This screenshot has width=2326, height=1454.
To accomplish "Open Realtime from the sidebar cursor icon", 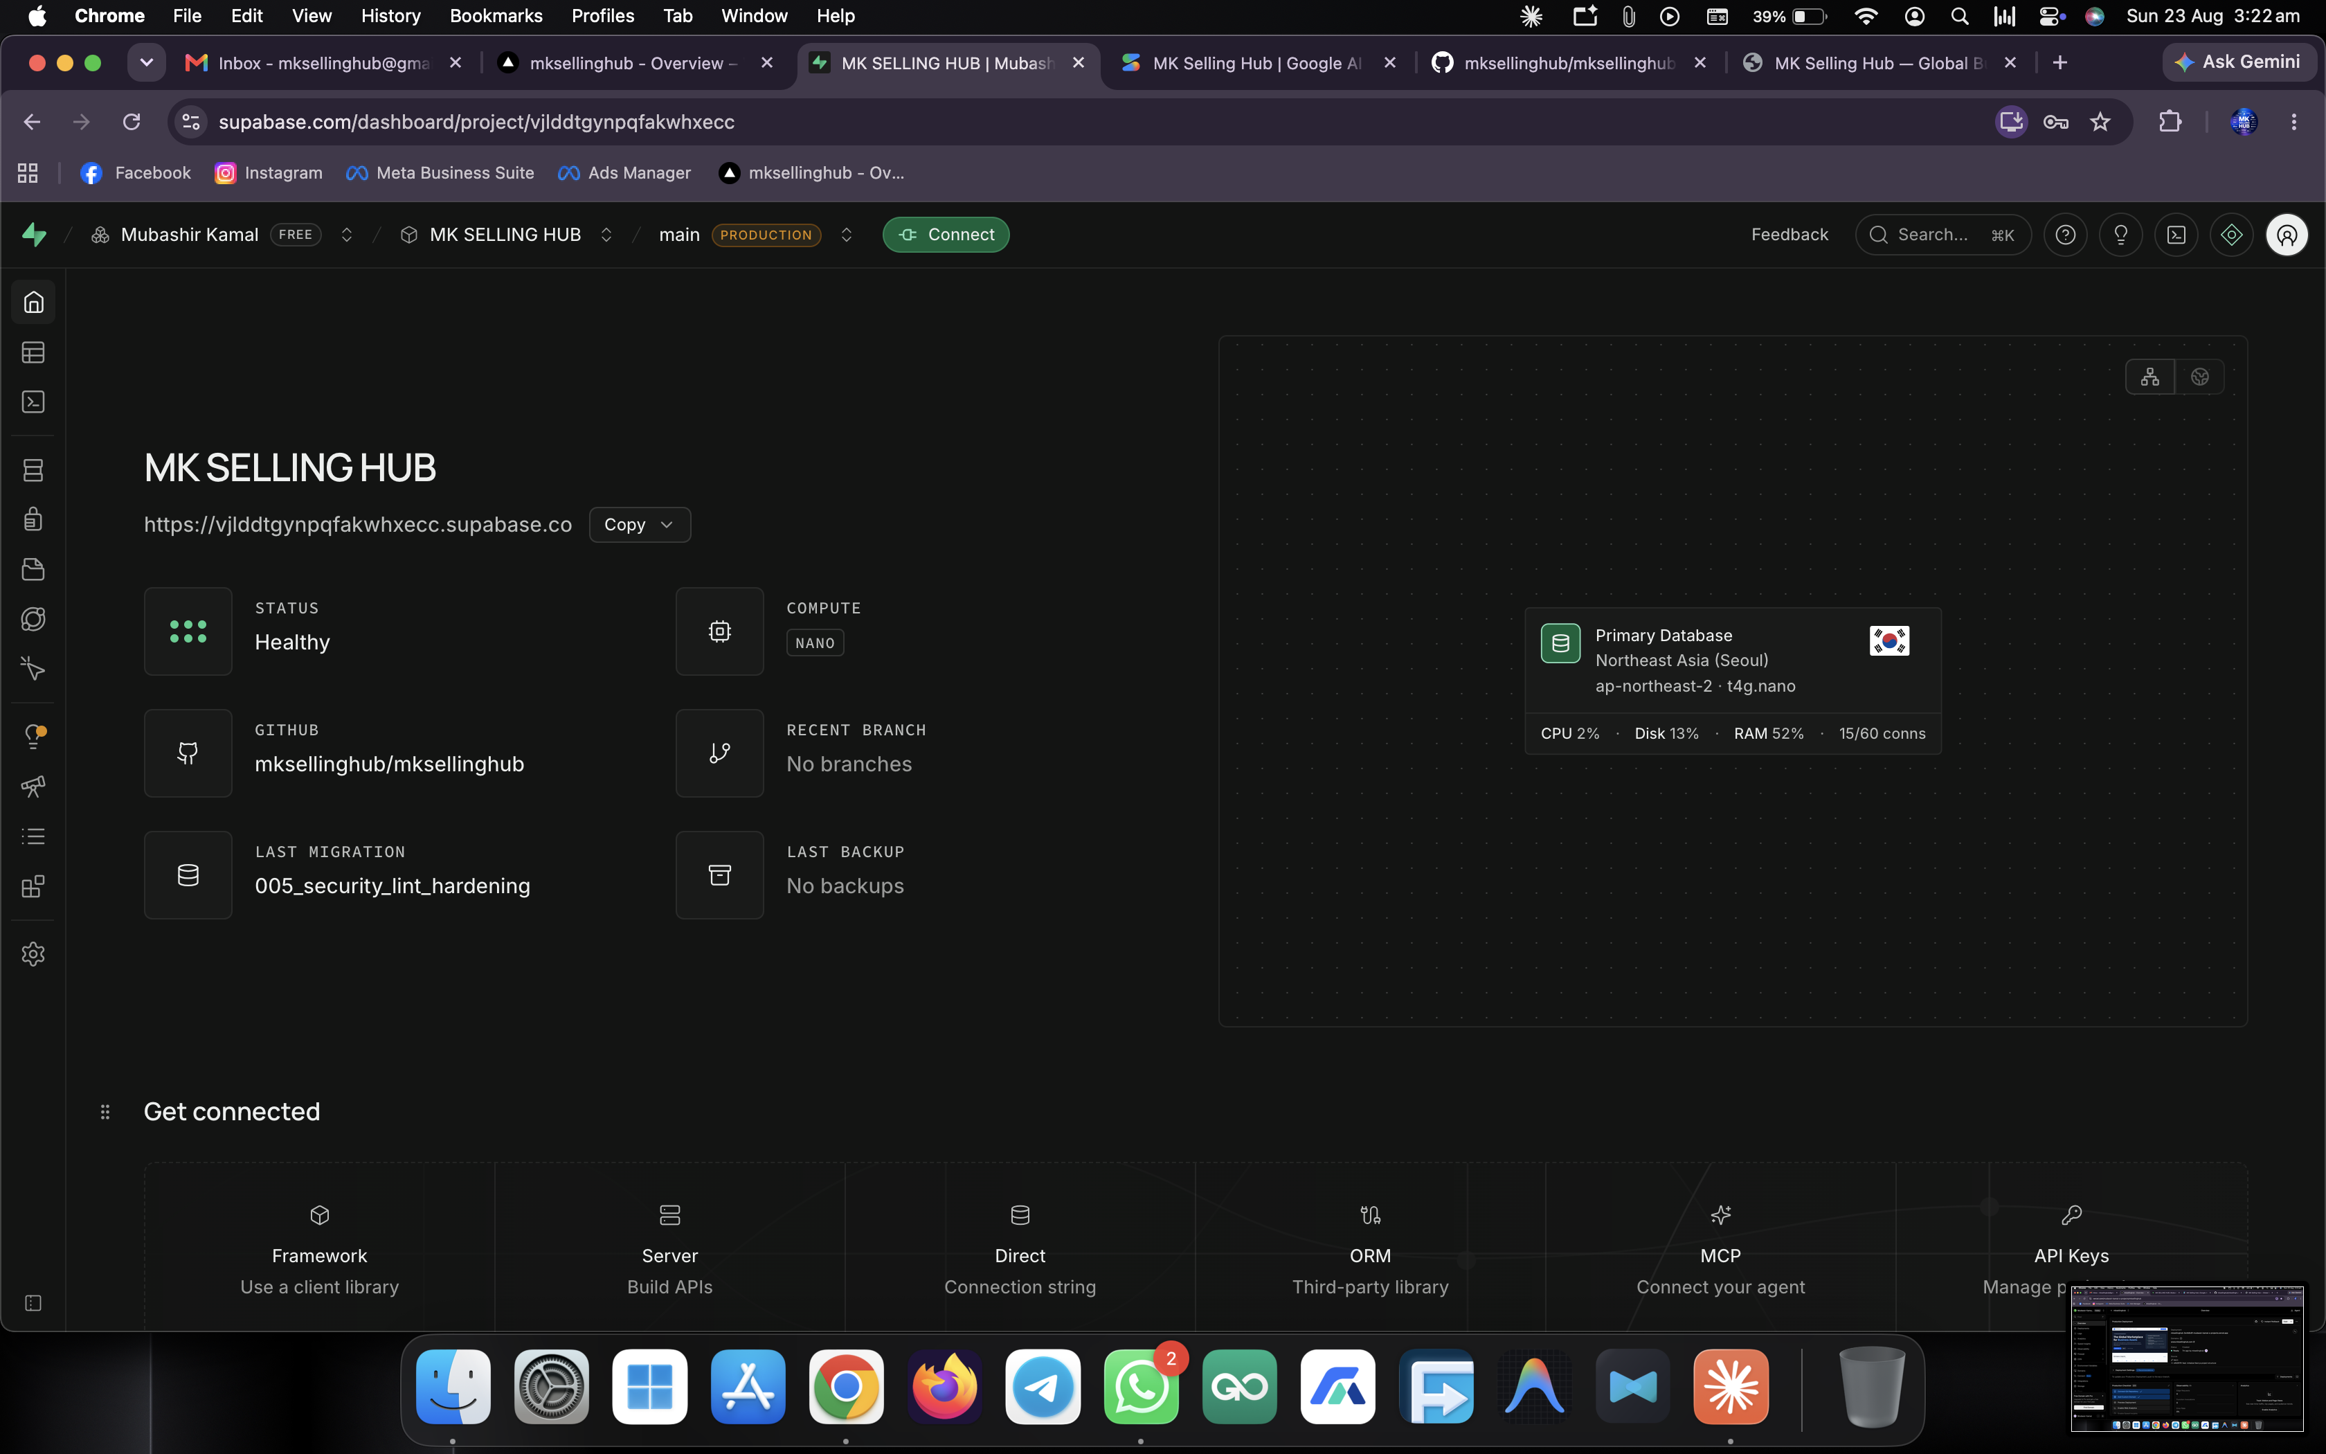I will (x=34, y=668).
